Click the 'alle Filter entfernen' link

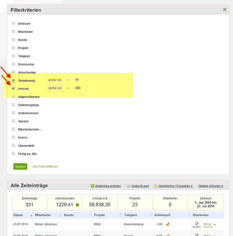pyautogui.click(x=45, y=167)
